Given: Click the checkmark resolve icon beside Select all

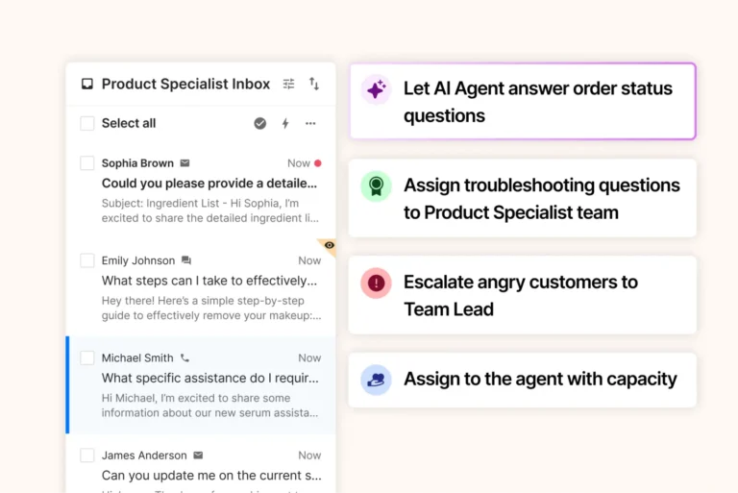Looking at the screenshot, I should tap(260, 123).
